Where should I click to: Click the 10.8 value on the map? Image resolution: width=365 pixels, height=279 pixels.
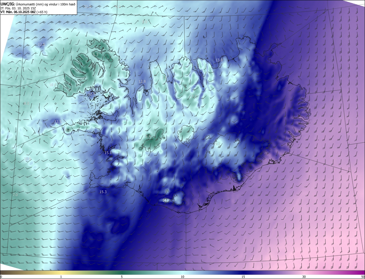click(x=27, y=159)
